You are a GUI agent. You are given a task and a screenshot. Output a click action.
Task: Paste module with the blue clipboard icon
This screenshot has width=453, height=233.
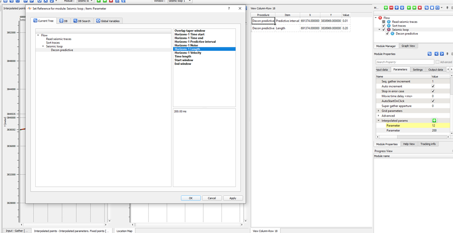432,8
